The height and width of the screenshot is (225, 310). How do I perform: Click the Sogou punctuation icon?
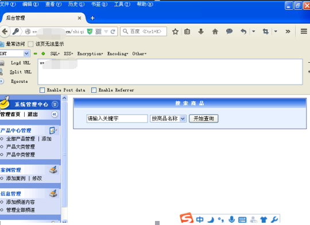click(221, 219)
